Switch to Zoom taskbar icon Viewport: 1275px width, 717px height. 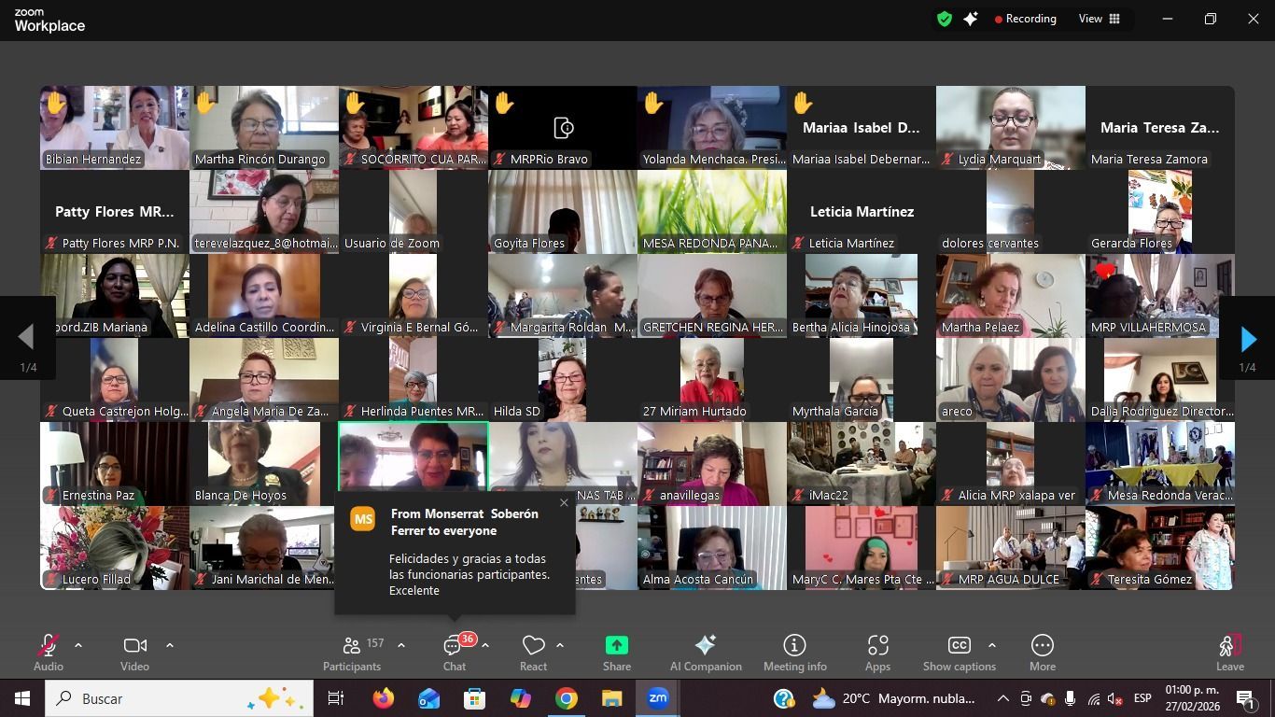click(x=658, y=698)
